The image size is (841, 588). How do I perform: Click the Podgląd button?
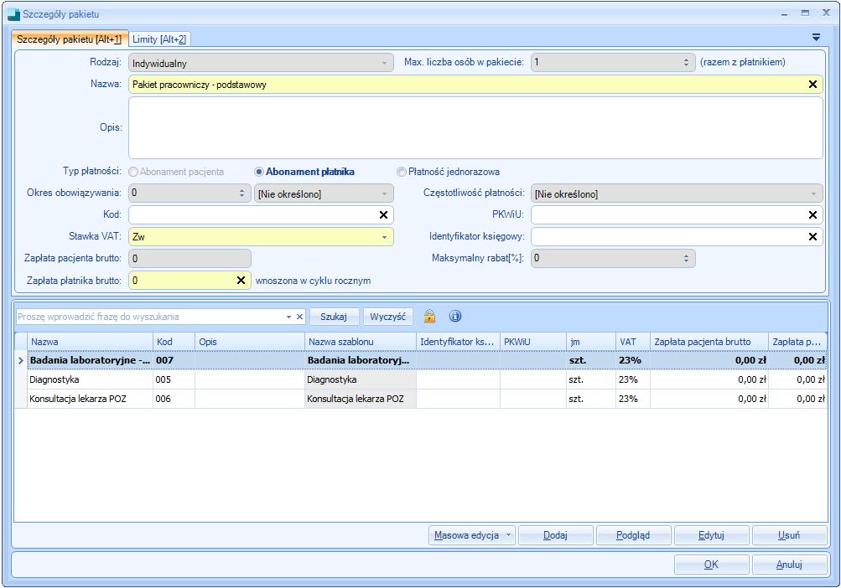point(633,535)
